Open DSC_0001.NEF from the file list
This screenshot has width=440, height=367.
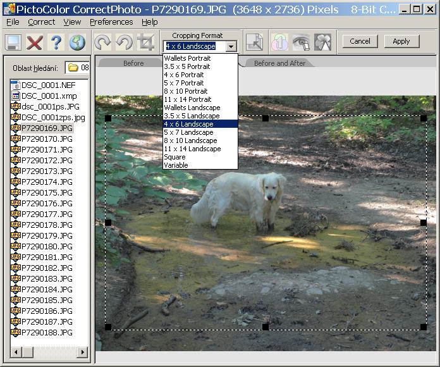(x=47, y=85)
